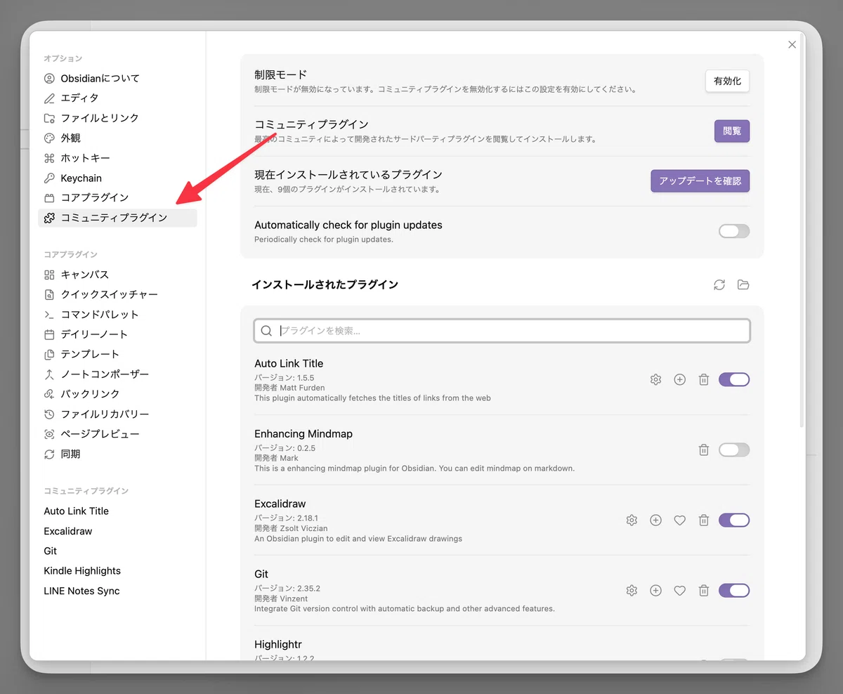Toggle Automatically check for plugin updates

734,231
